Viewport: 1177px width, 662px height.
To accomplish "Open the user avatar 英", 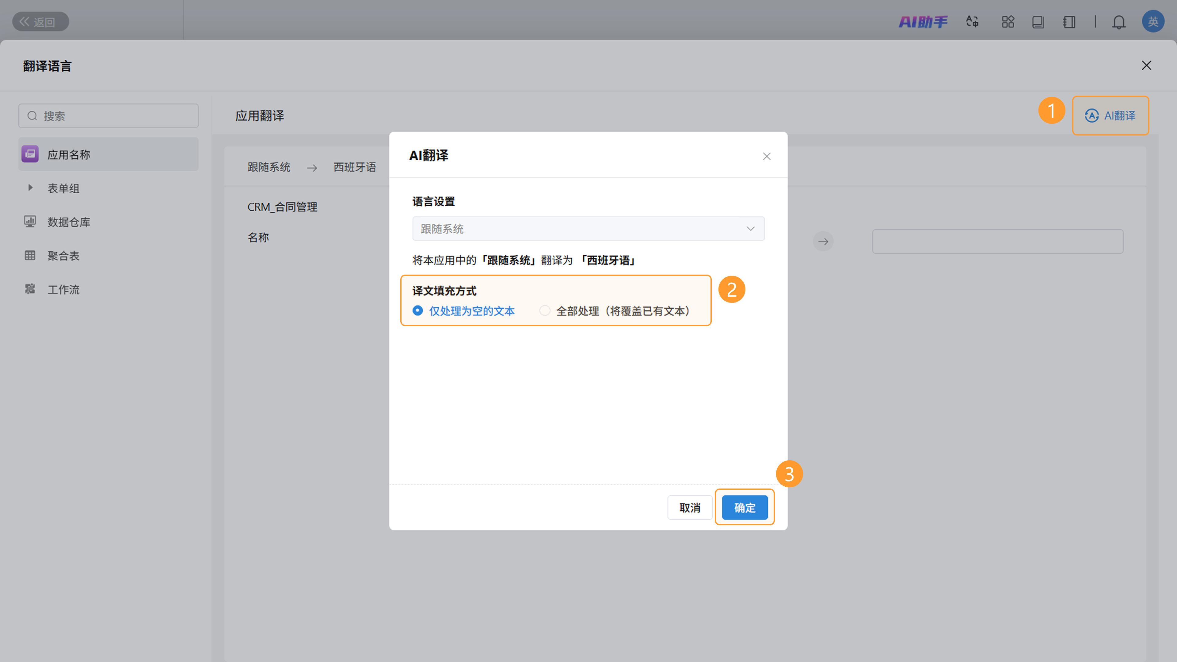I will click(x=1153, y=21).
